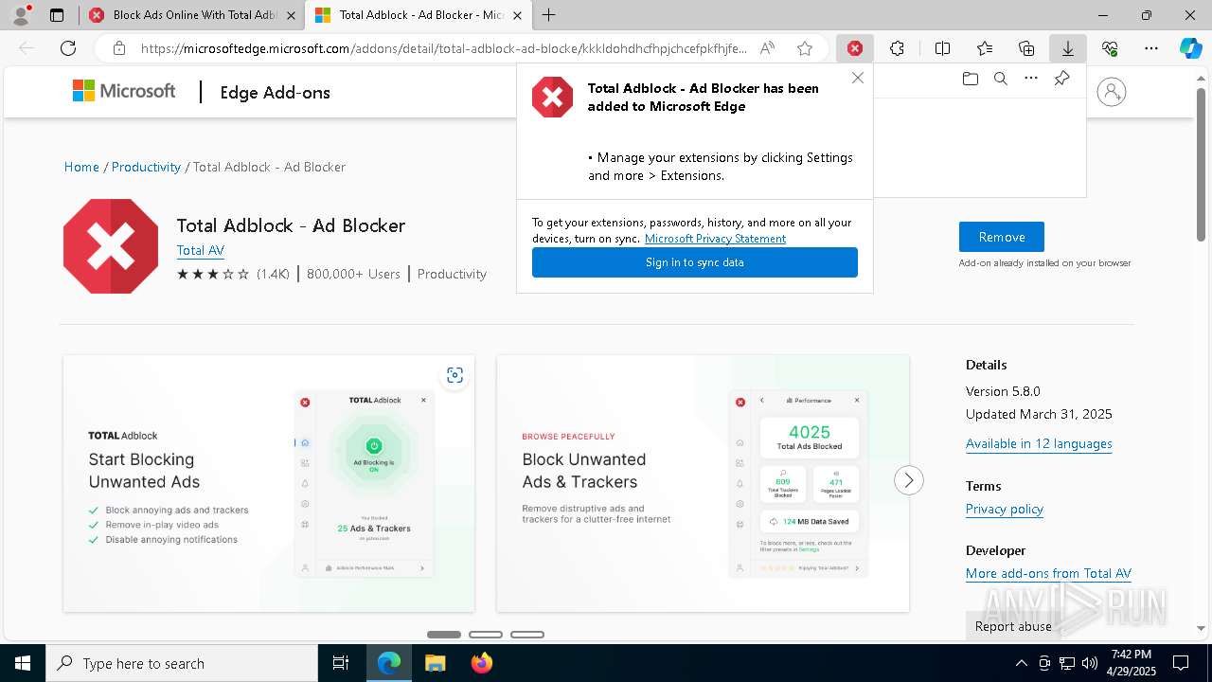The image size is (1212, 682).
Task: Show hidden system tray icons
Action: [x=1021, y=663]
